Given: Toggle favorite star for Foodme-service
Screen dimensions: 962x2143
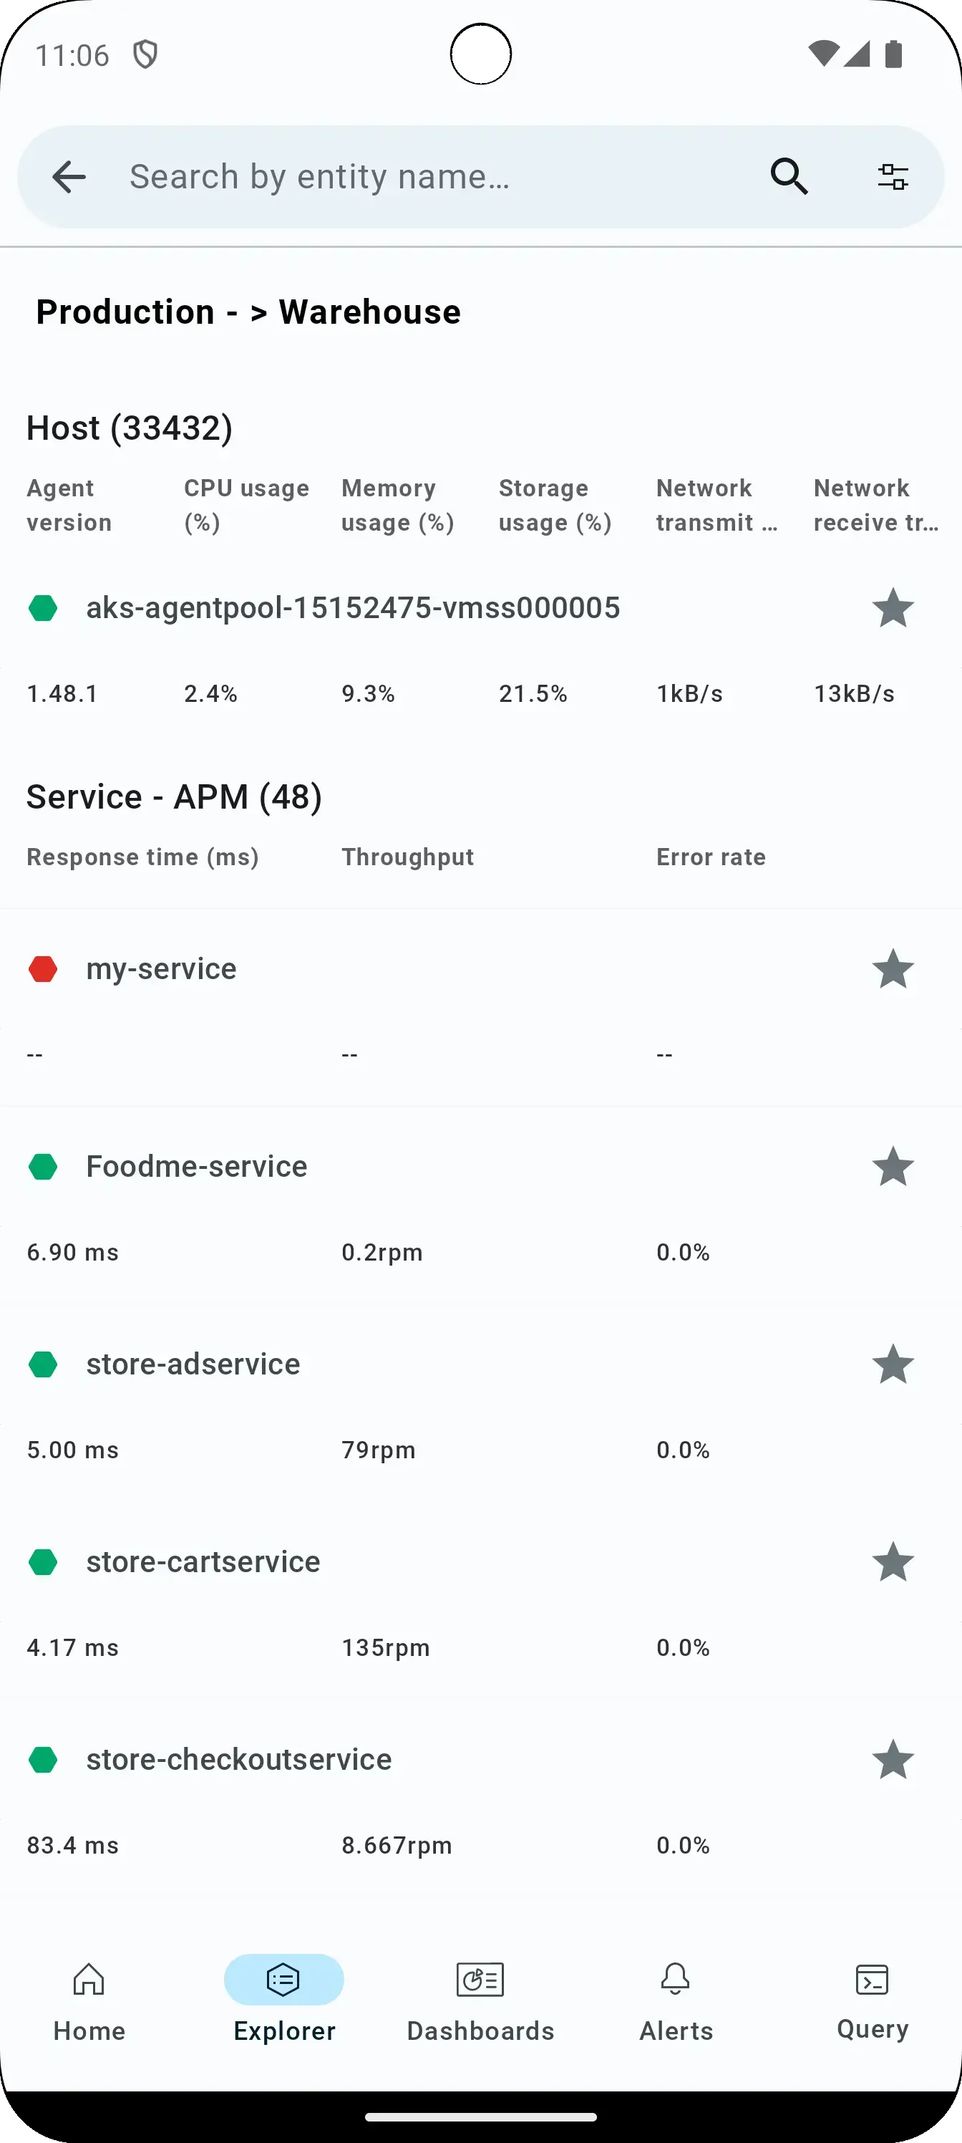Looking at the screenshot, I should (892, 1166).
